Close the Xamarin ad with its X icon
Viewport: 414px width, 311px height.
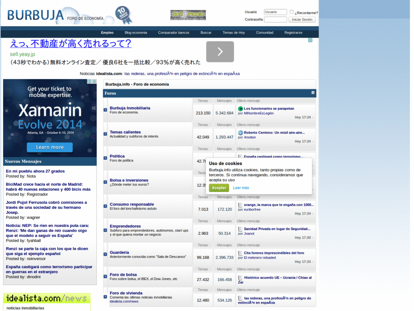(95, 81)
